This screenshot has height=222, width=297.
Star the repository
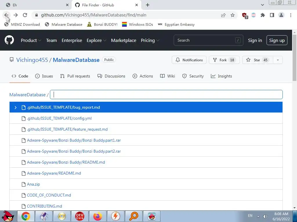[258, 60]
